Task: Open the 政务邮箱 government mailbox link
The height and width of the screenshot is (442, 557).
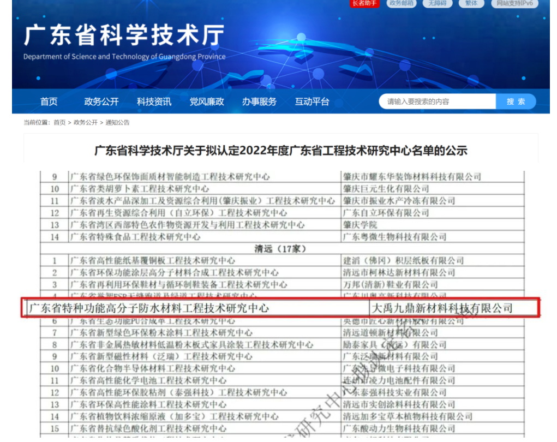Action: click(402, 3)
